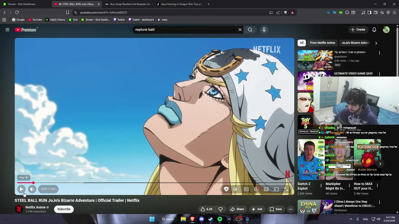The width and height of the screenshot is (399, 224).
Task: Cast the video to a TV
Action: pyautogui.click(x=276, y=189)
